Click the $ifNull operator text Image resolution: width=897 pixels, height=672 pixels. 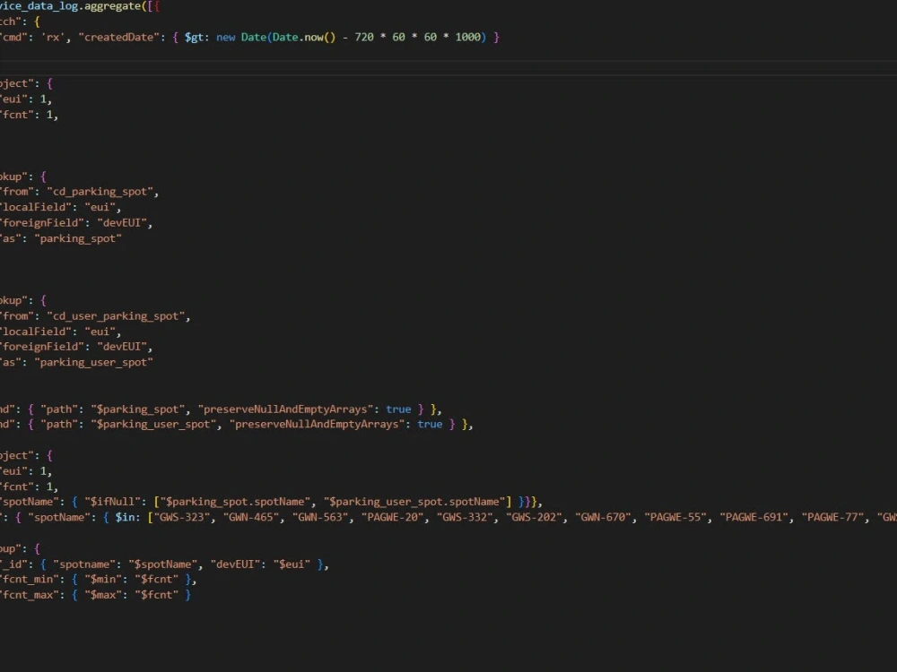(113, 502)
